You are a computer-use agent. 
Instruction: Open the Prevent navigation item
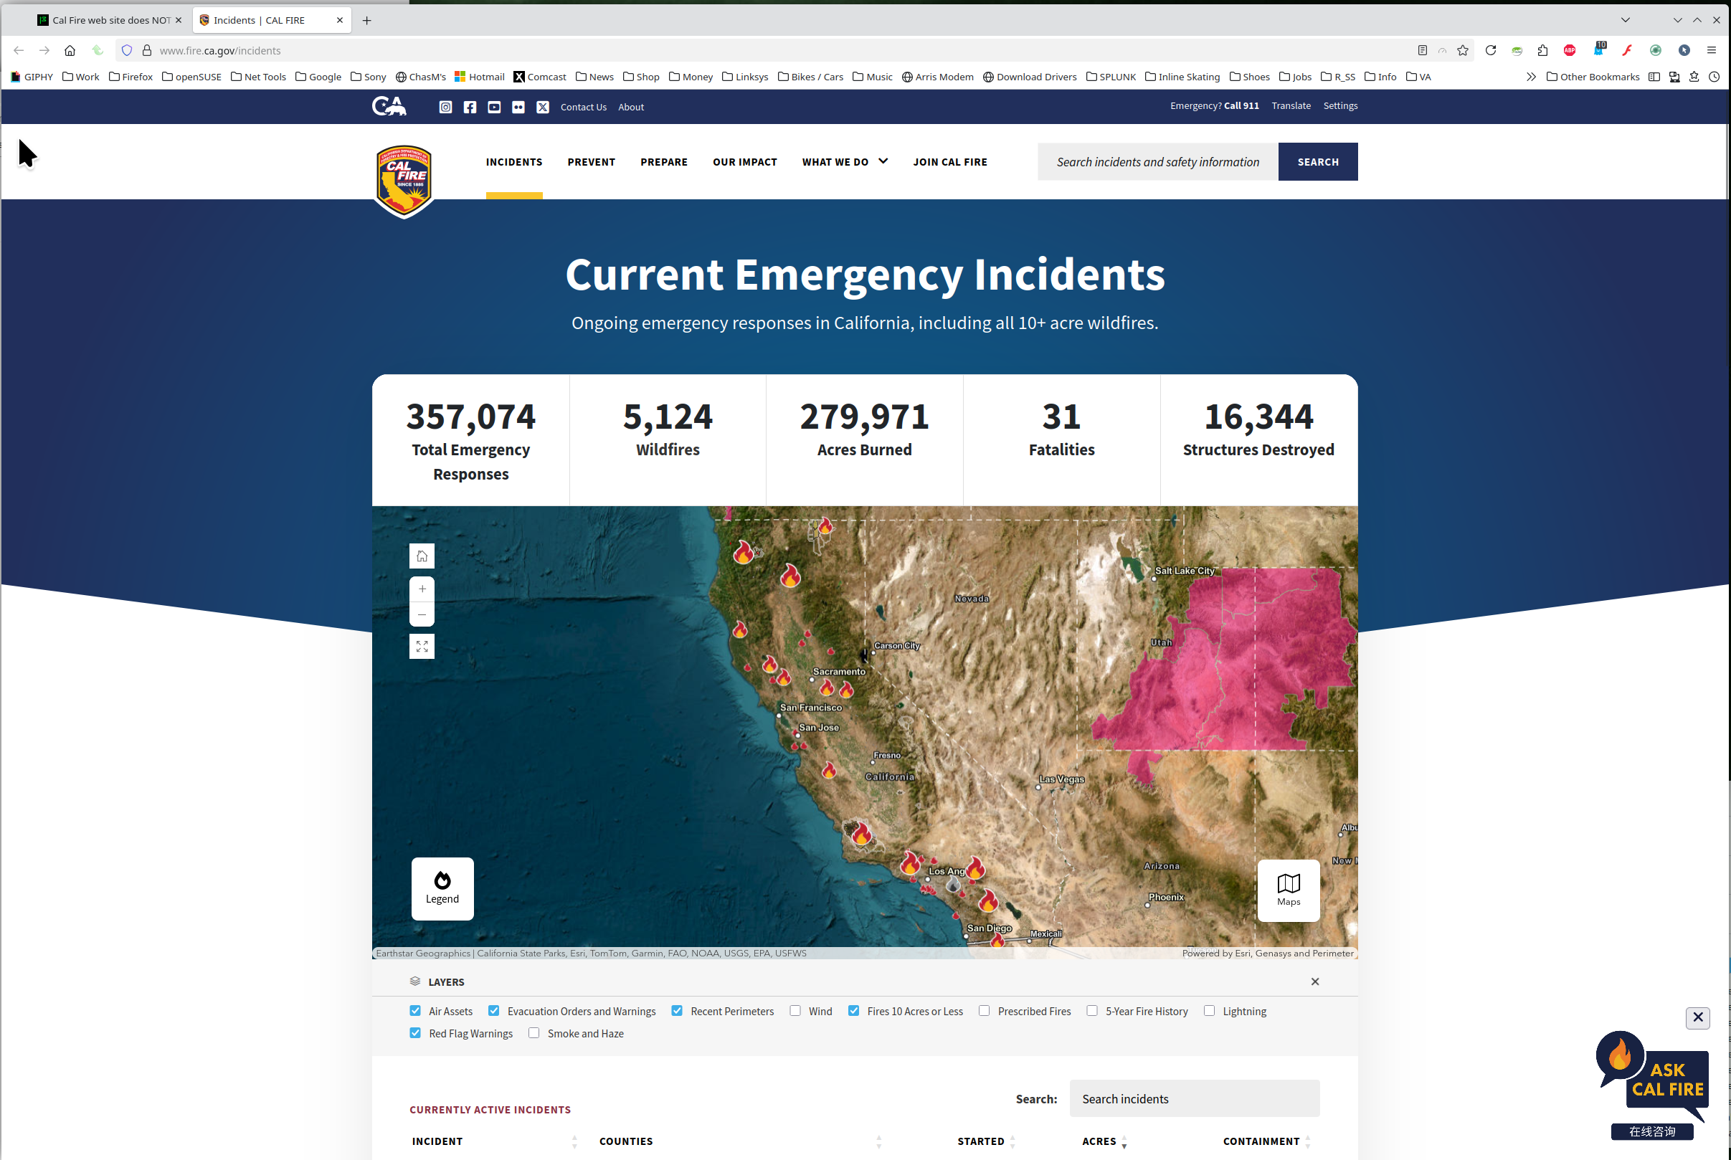[591, 162]
